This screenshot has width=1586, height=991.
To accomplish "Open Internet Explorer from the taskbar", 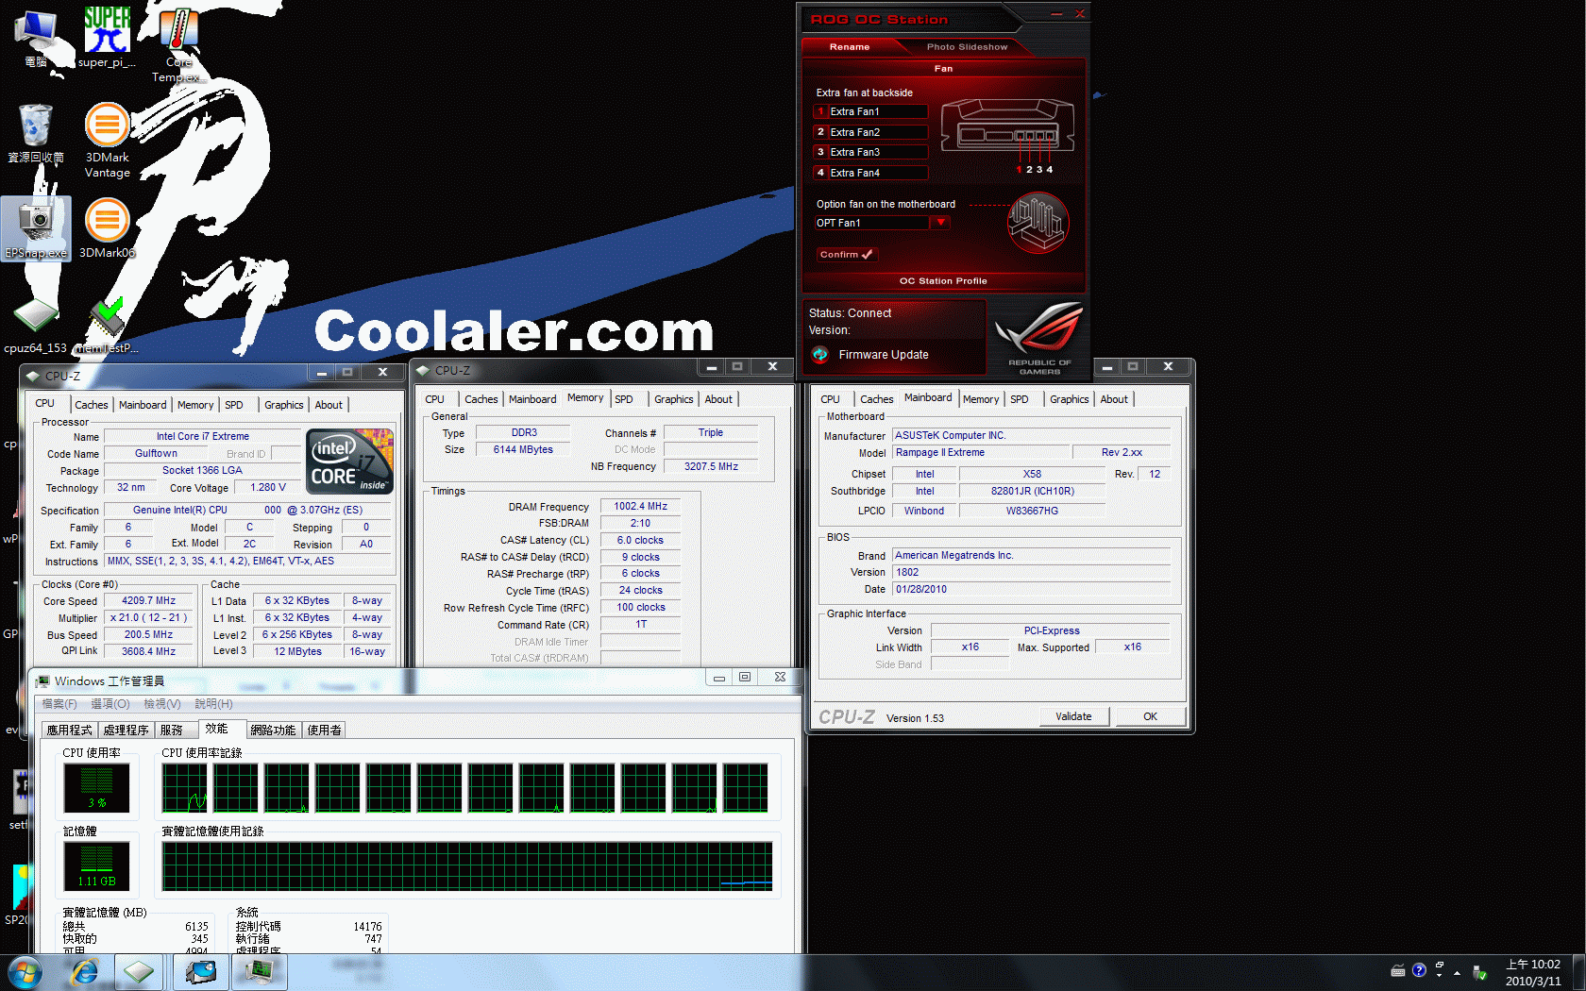I will (84, 972).
